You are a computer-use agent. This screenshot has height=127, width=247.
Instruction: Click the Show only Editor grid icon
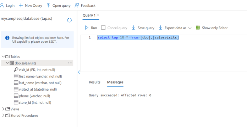pos(198,28)
